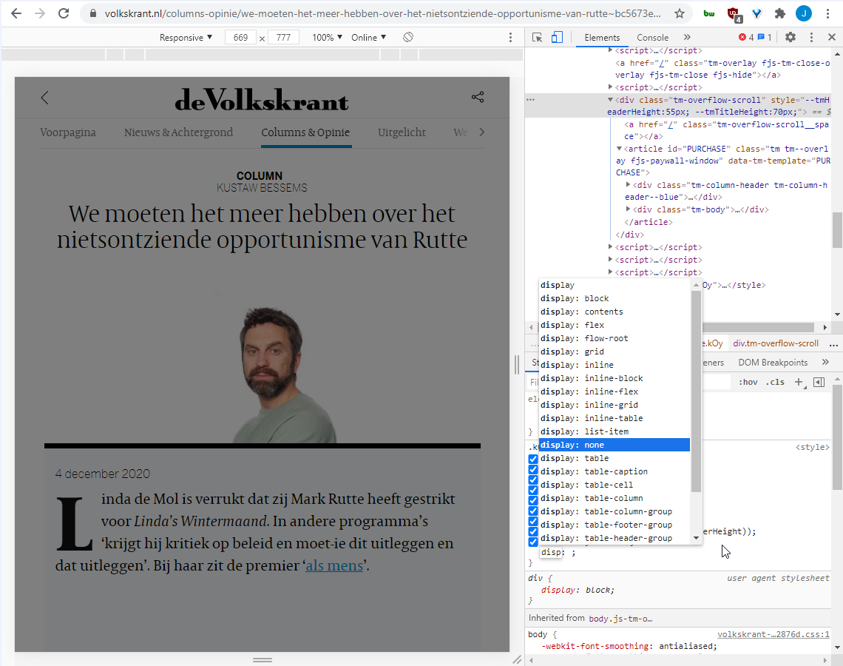The height and width of the screenshot is (666, 843).
Task: Go back with the browser back arrow
Action: [x=17, y=13]
